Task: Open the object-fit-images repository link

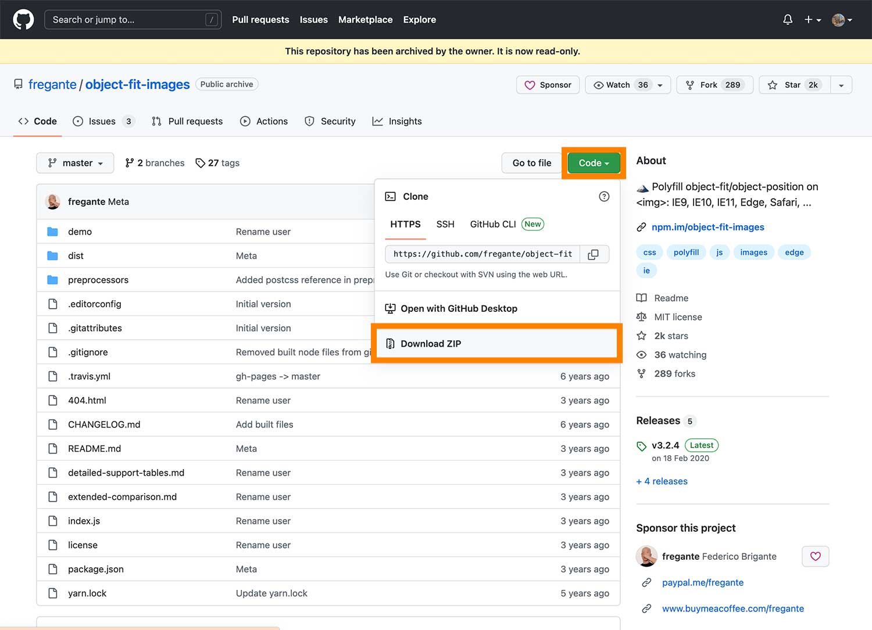Action: (137, 84)
